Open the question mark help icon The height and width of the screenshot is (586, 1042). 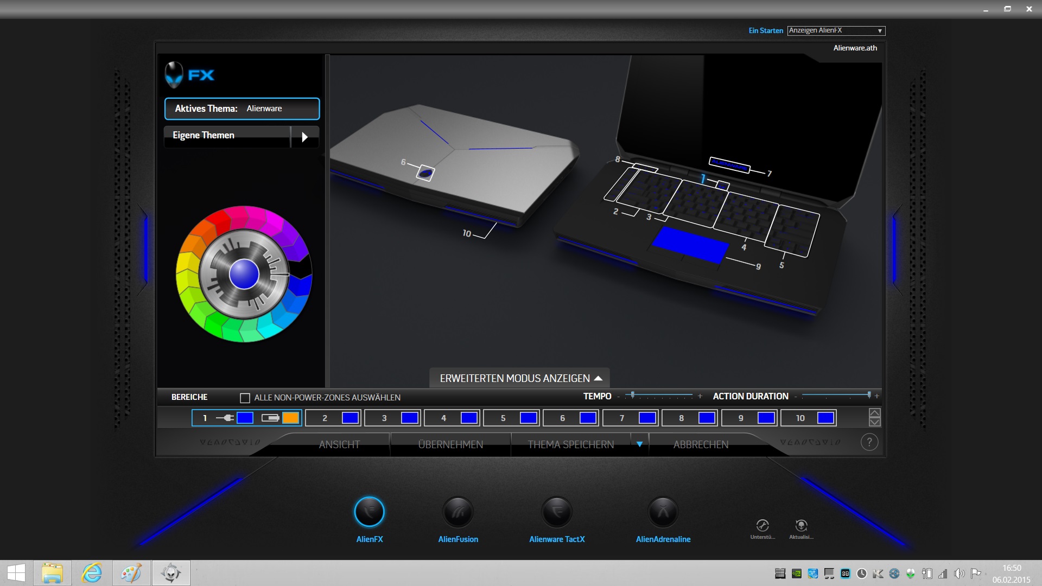869,442
